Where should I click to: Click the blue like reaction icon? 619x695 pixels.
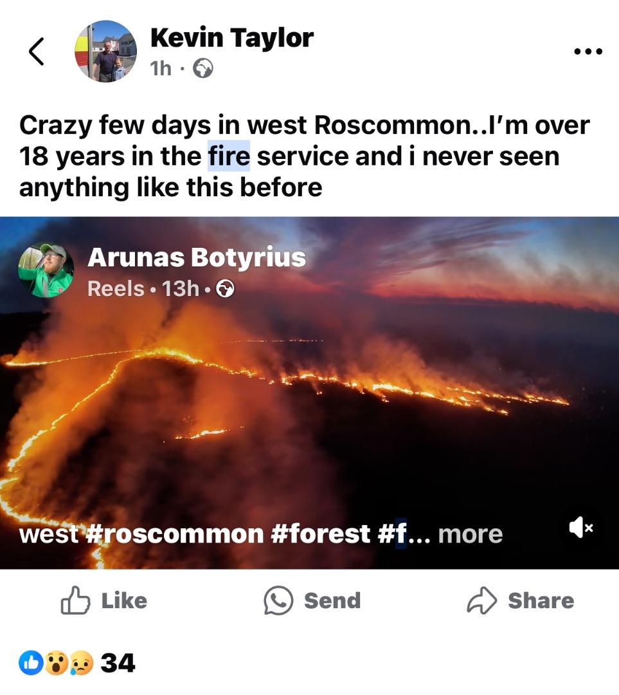point(31,663)
